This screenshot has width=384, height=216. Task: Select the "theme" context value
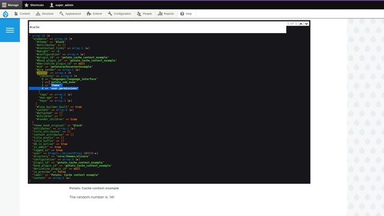56,85
